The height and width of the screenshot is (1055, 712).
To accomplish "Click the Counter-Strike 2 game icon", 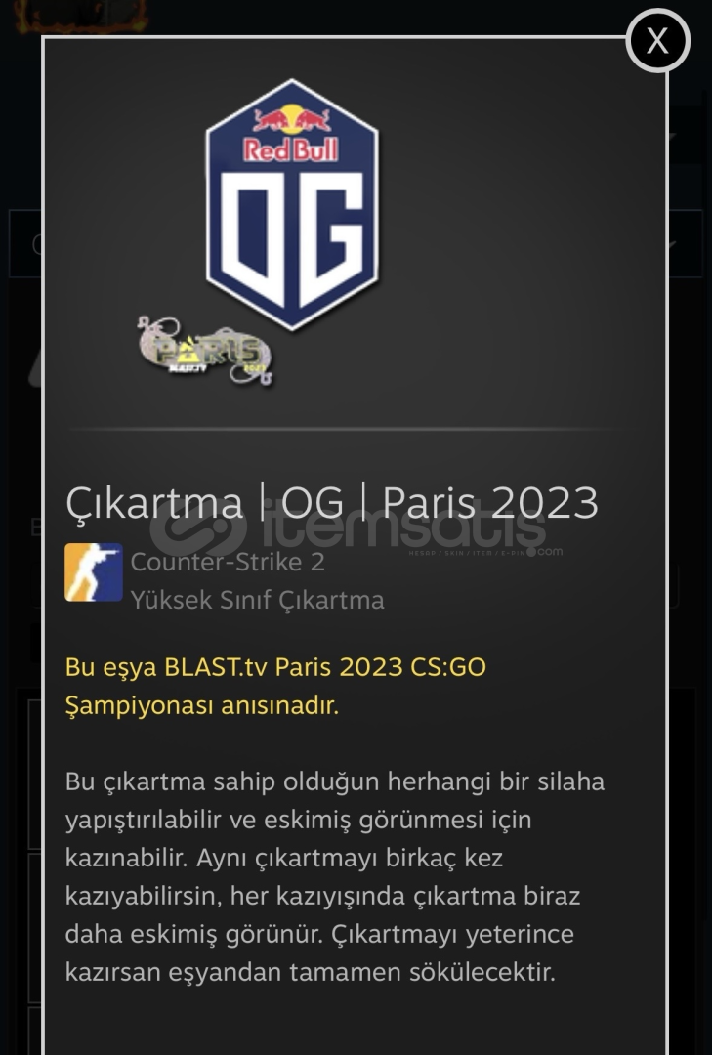I will coord(94,571).
